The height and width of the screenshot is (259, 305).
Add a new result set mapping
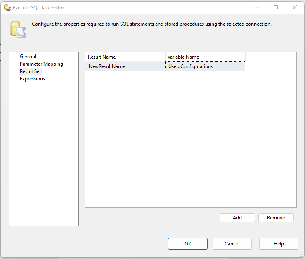click(x=237, y=218)
